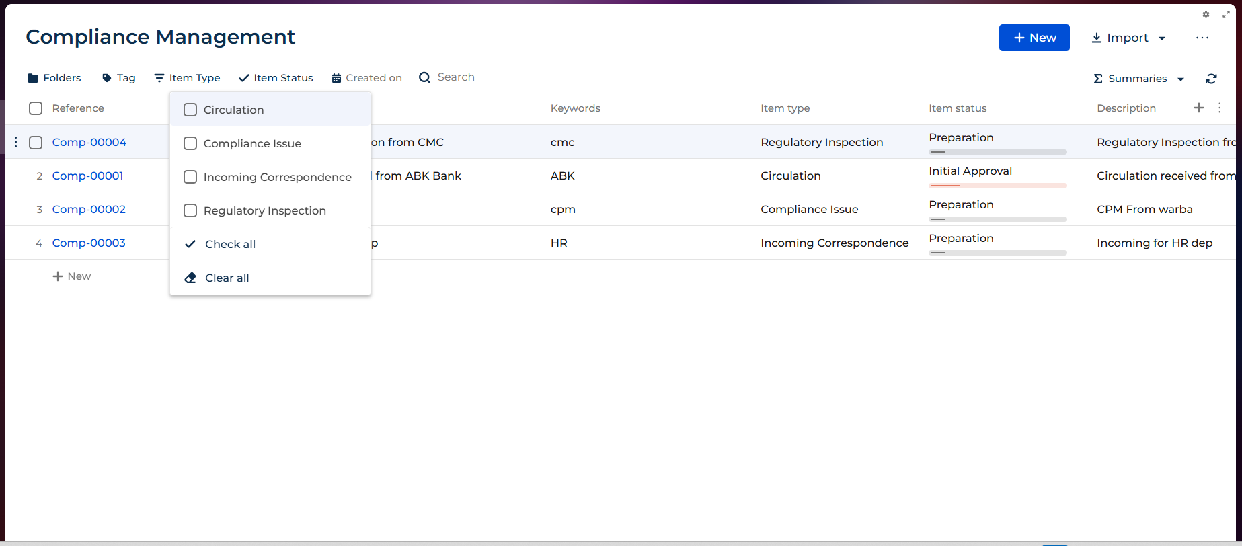Click the 'Incoming for HR dep' description
Viewport: 1242px width, 546px height.
tap(1155, 243)
